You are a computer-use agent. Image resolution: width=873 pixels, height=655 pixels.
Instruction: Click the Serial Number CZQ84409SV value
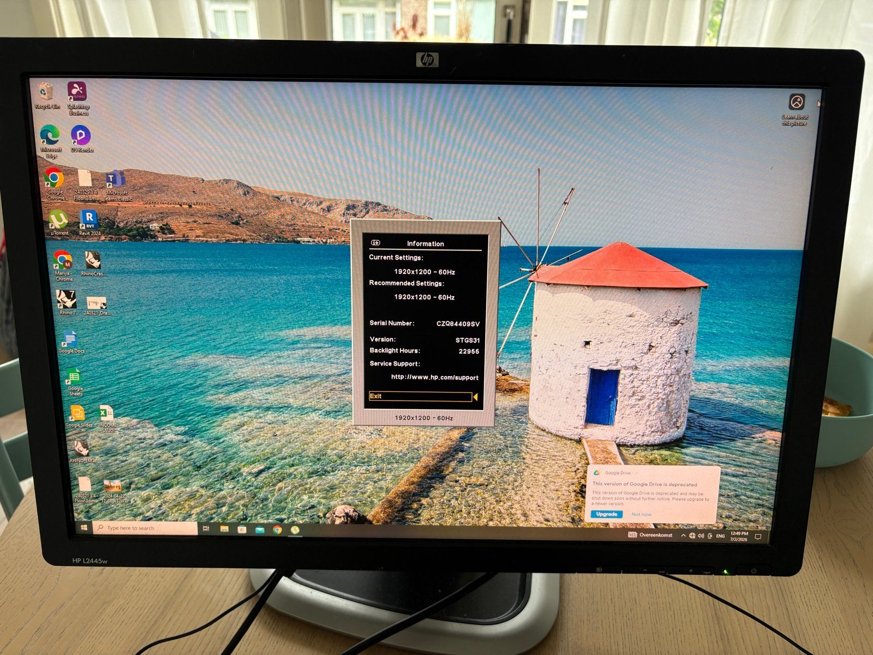tap(458, 324)
